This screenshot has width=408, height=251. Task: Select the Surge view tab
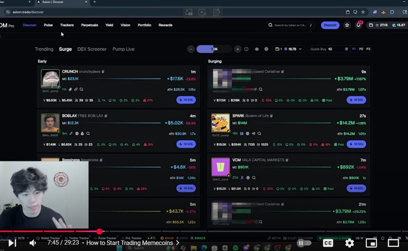tap(65, 49)
